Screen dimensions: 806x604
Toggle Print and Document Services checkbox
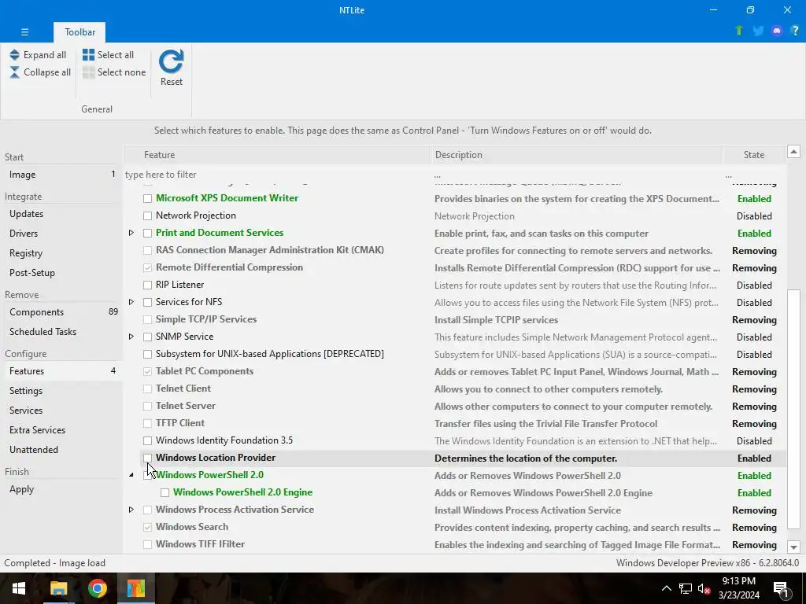click(147, 233)
